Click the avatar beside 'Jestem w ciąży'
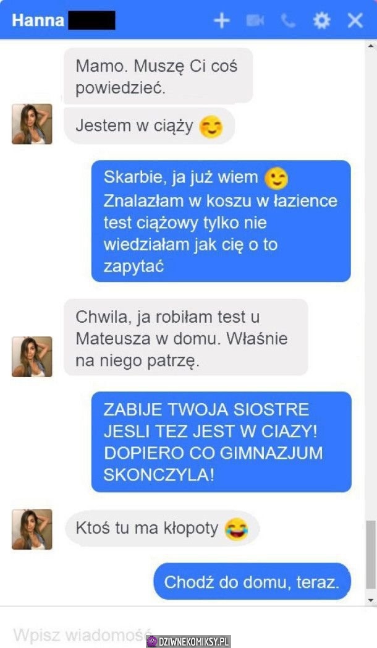377x648 pixels. [x=32, y=124]
